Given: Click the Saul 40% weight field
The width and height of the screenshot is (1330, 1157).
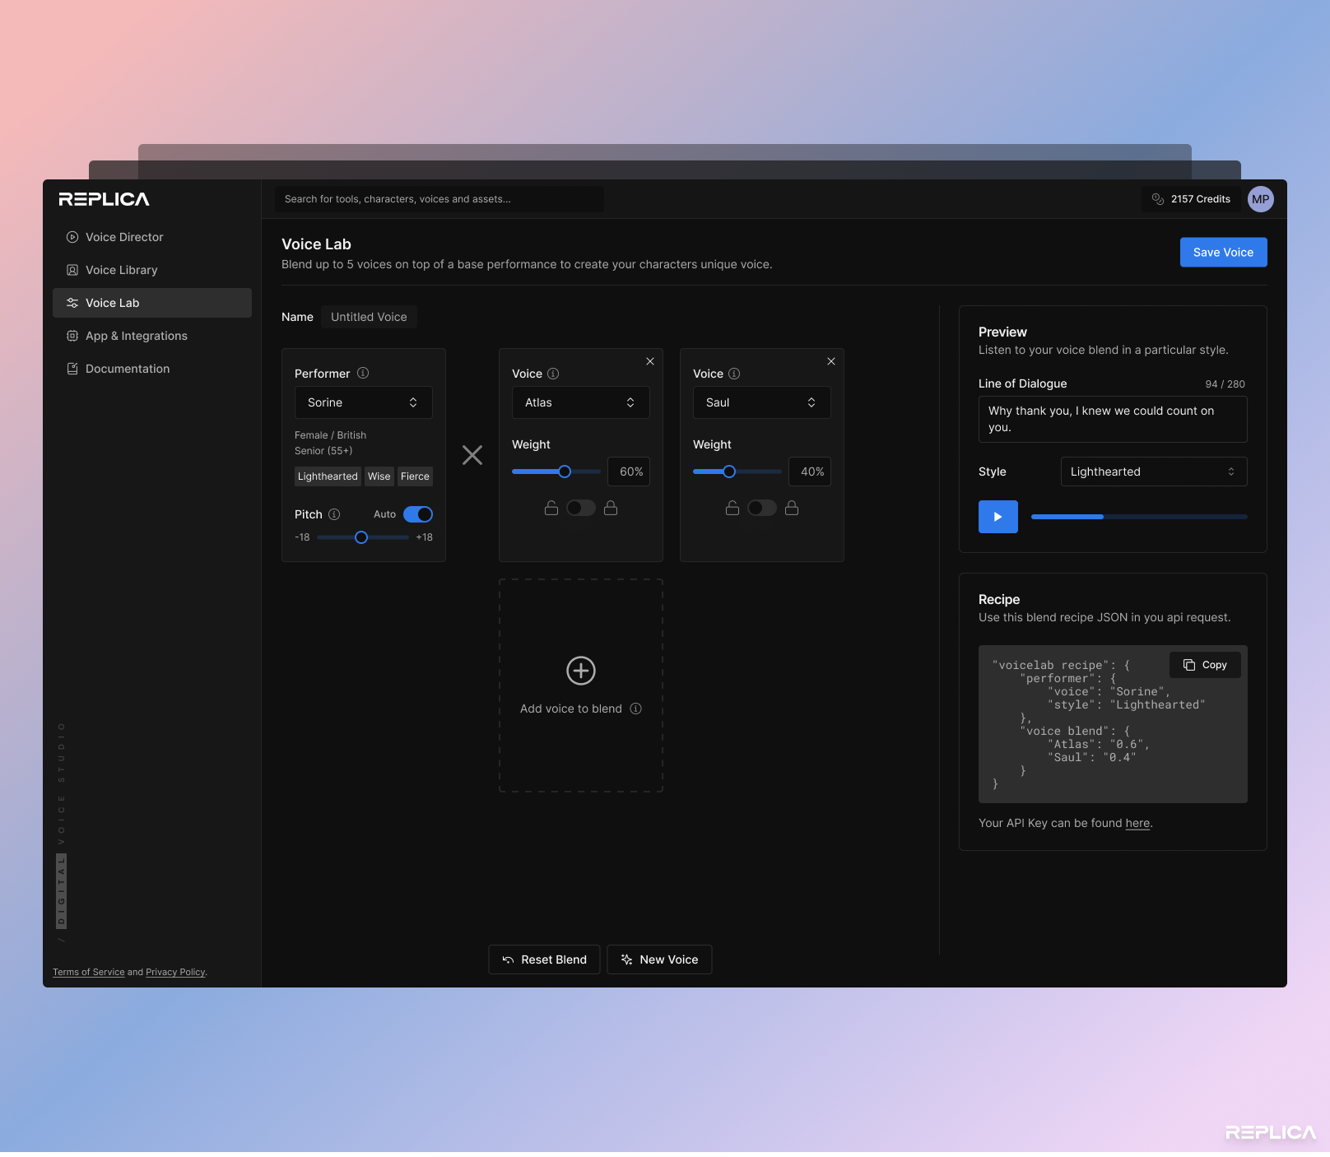Looking at the screenshot, I should click(810, 472).
